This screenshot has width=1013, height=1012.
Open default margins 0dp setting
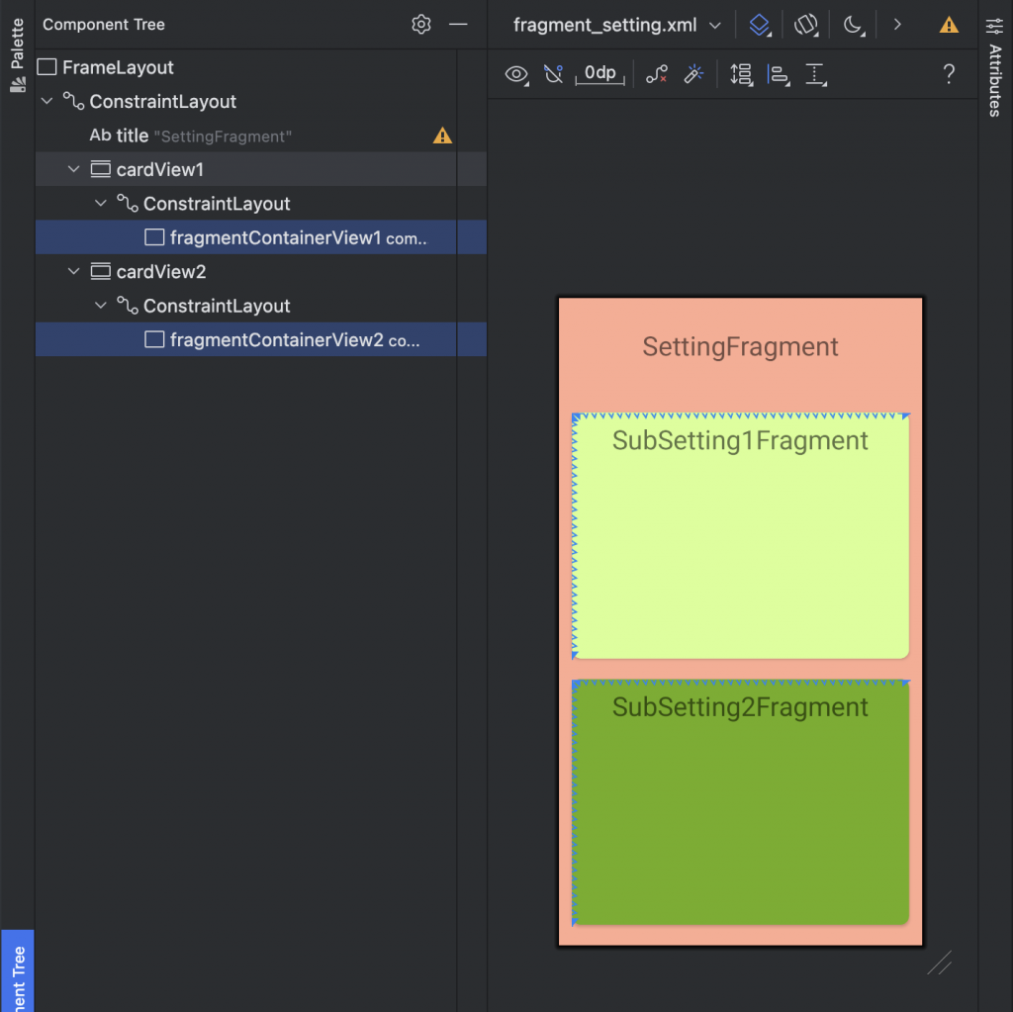600,73
